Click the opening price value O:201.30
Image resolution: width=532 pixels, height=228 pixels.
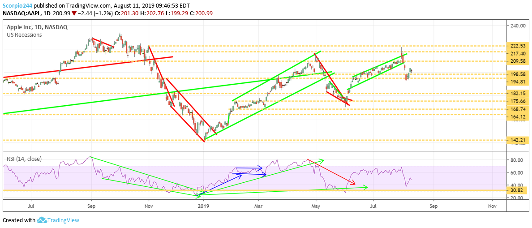127,13
